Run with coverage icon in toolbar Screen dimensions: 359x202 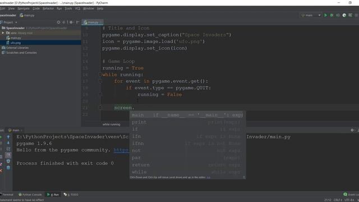point(338,15)
